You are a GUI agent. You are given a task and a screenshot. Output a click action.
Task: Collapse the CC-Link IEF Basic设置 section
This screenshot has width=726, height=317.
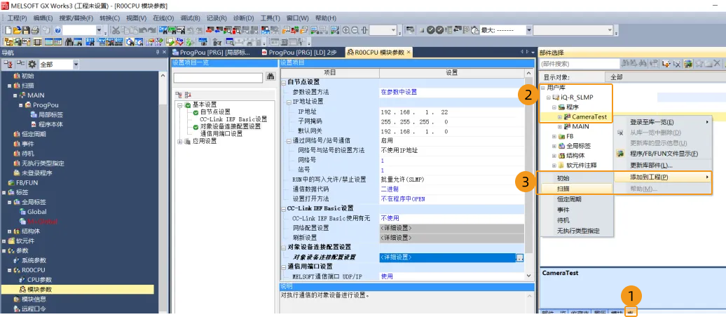click(x=283, y=208)
